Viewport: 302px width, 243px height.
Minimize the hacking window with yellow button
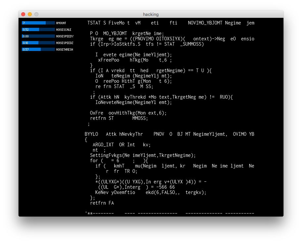click(30, 14)
